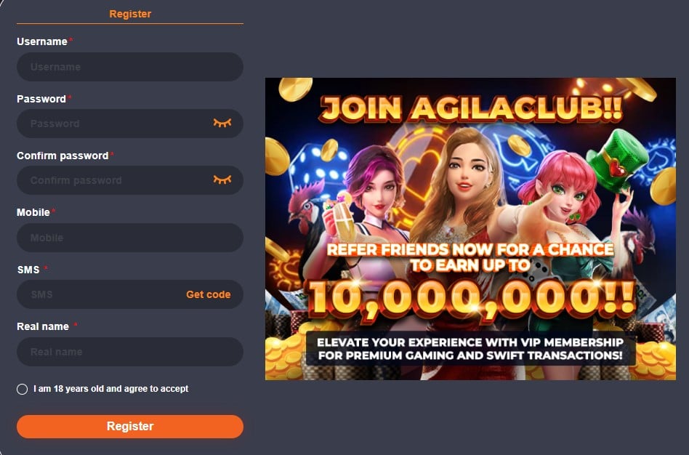The image size is (689, 455).
Task: Toggle visibility icon in Confirm password field
Action: [x=222, y=180]
